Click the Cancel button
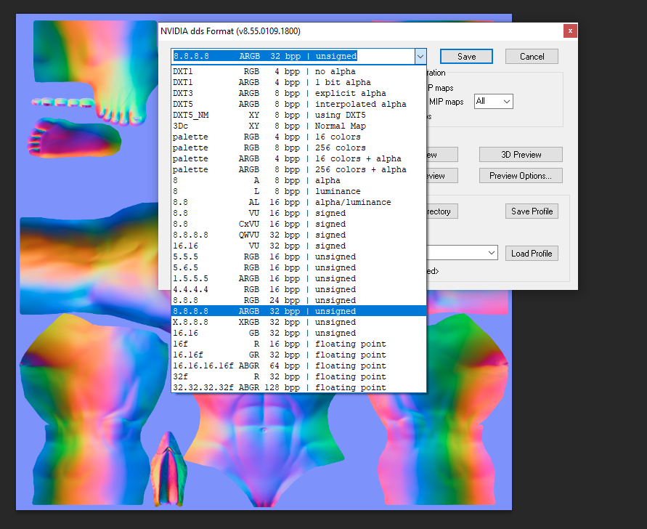This screenshot has height=529, width=647. 532,57
